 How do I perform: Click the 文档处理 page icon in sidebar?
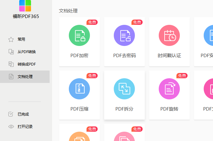11,77
